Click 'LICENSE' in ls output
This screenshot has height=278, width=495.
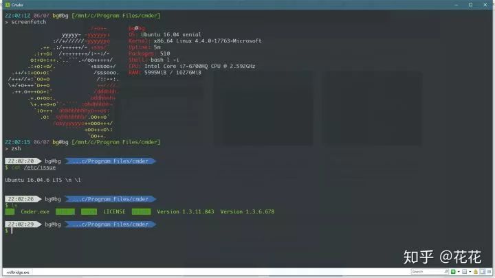(114, 212)
